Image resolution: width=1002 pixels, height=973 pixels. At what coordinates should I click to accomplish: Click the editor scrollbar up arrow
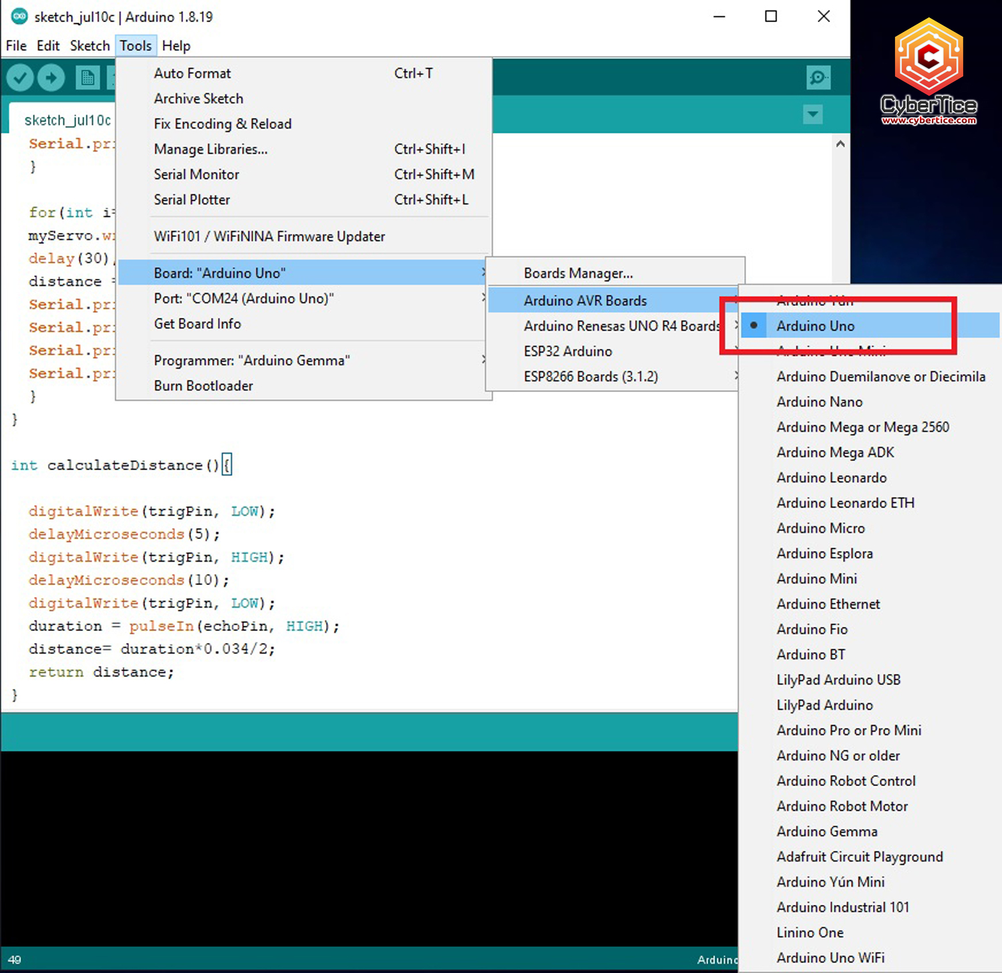[840, 143]
